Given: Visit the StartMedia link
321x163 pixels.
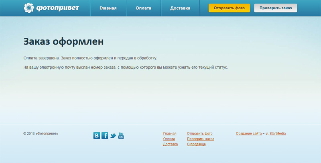Looking at the screenshot, I should (x=277, y=134).
